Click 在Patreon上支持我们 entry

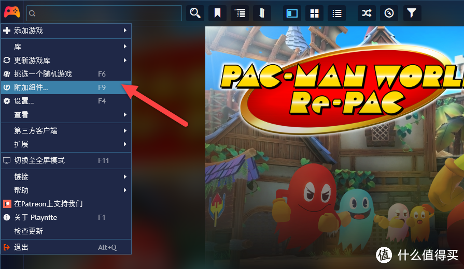click(x=66, y=204)
